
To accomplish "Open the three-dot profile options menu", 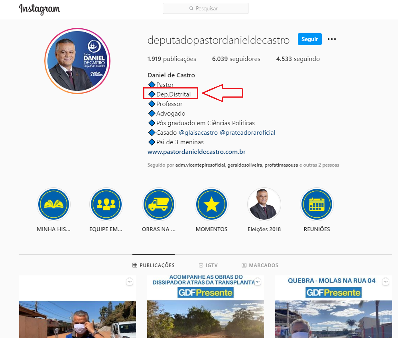I will click(x=332, y=39).
